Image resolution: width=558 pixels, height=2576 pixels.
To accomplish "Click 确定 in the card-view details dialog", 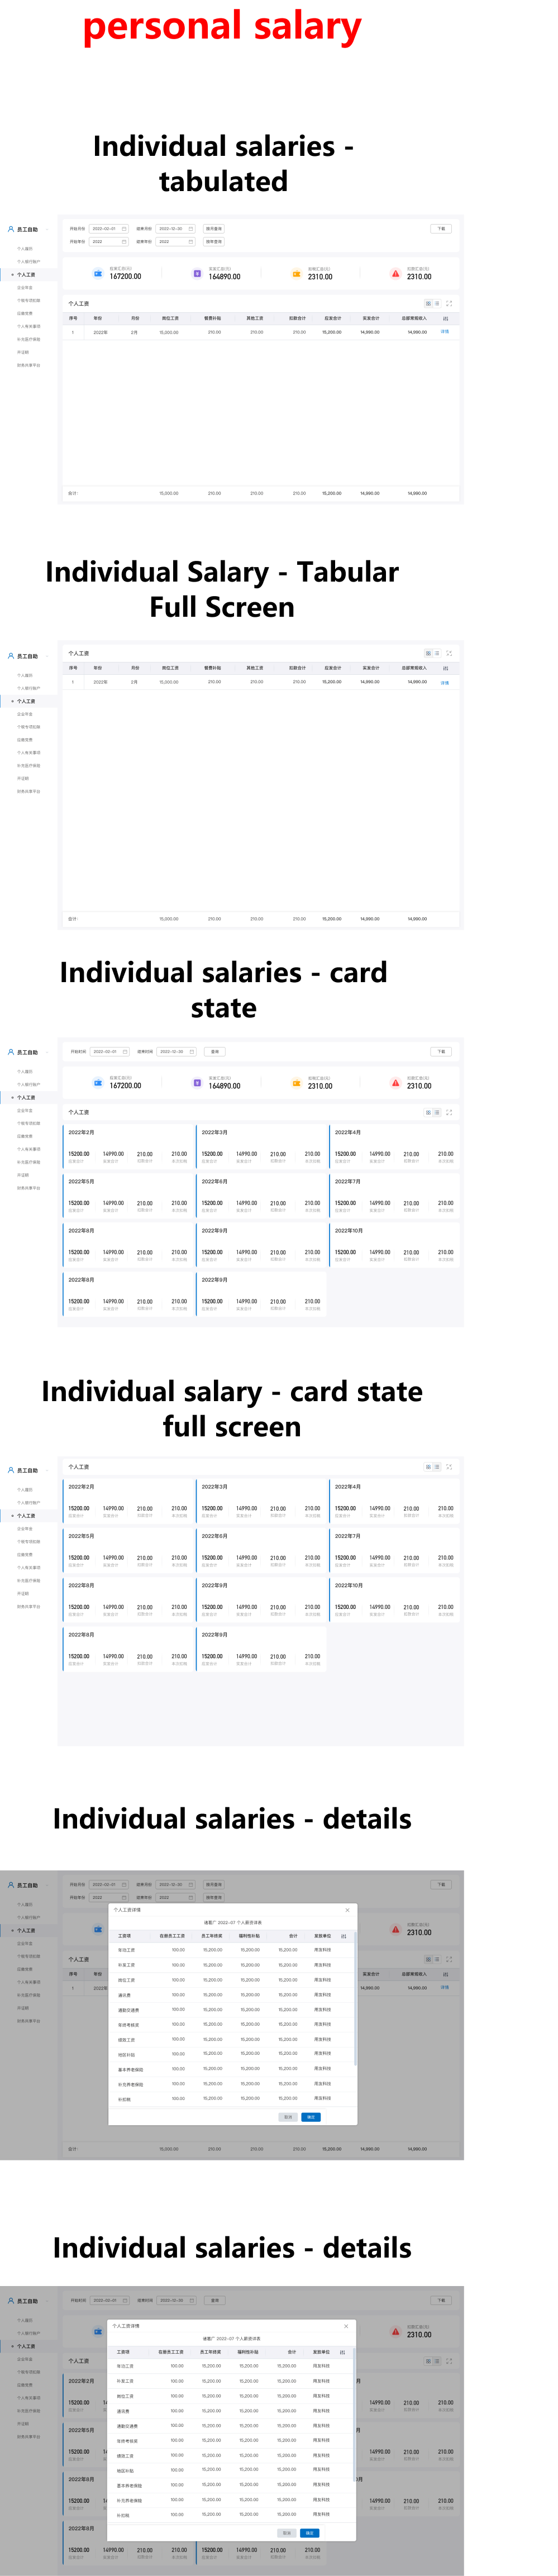I will [x=310, y=2533].
